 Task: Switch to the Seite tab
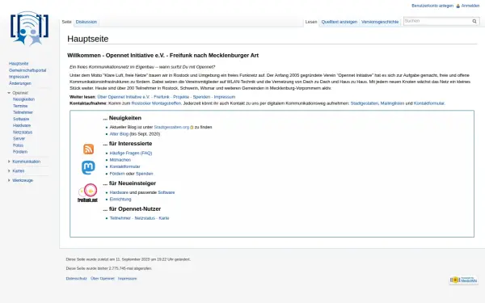(66, 22)
